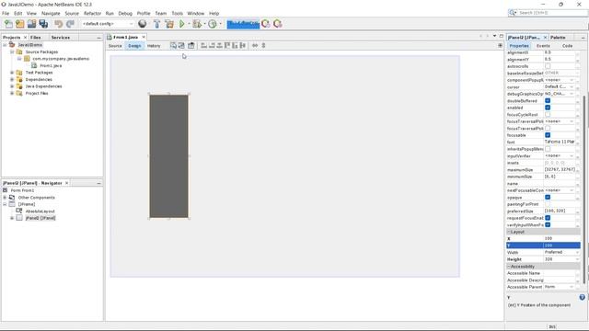The height and width of the screenshot is (331, 589).
Task: Click the Selection Mode icon in designer toolbar
Action: coord(173,45)
